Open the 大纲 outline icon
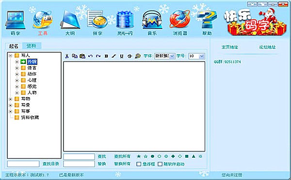This screenshot has width=291, height=180. (70, 20)
